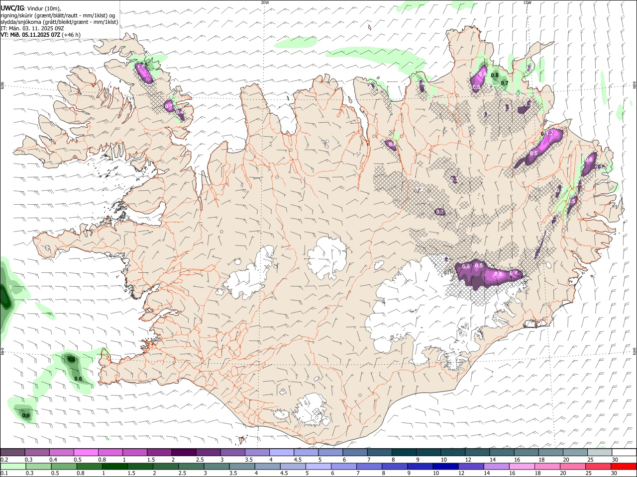This screenshot has width=637, height=477.
Task: Click the "rigning/skúrir (grænt/blátt/rautt" legend description line
Action: coord(58,15)
